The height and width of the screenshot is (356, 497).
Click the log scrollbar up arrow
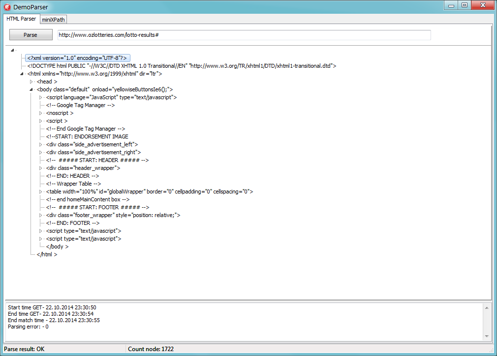click(487, 307)
